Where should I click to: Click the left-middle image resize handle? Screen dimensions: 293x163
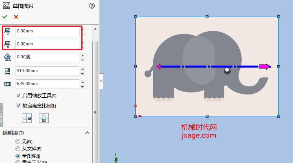(136, 66)
